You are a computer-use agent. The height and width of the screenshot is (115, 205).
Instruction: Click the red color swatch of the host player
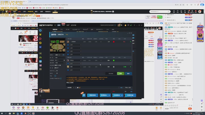click(x=114, y=42)
